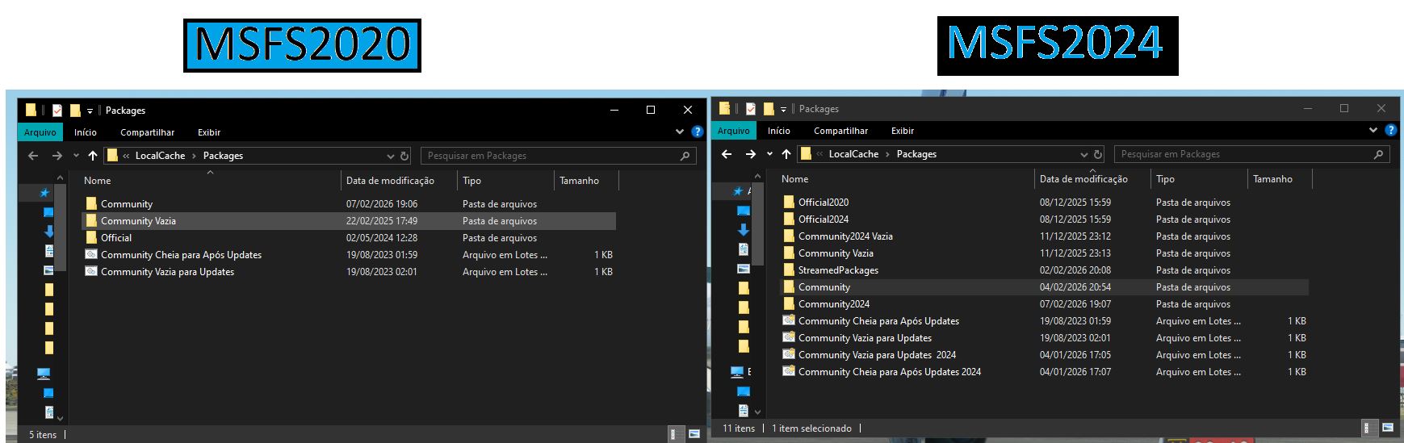
Task: Select StreamedPackages folder in MSFS2024 window
Action: (x=838, y=270)
